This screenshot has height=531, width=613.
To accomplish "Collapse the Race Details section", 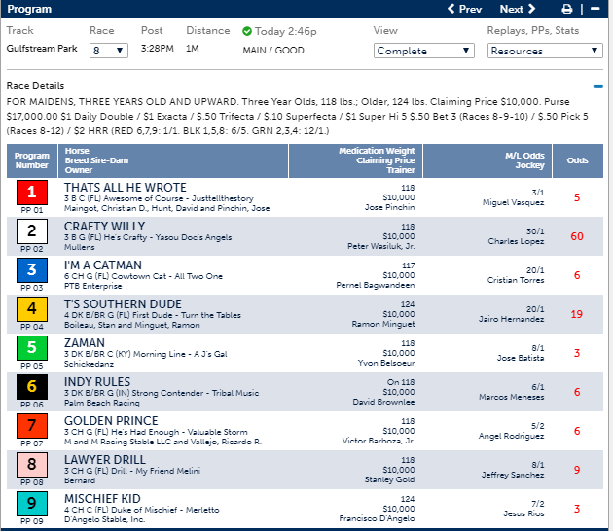I will pyautogui.click(x=597, y=86).
